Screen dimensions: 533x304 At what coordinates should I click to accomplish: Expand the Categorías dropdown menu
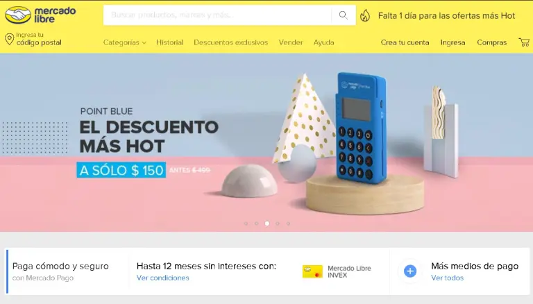pyautogui.click(x=125, y=42)
